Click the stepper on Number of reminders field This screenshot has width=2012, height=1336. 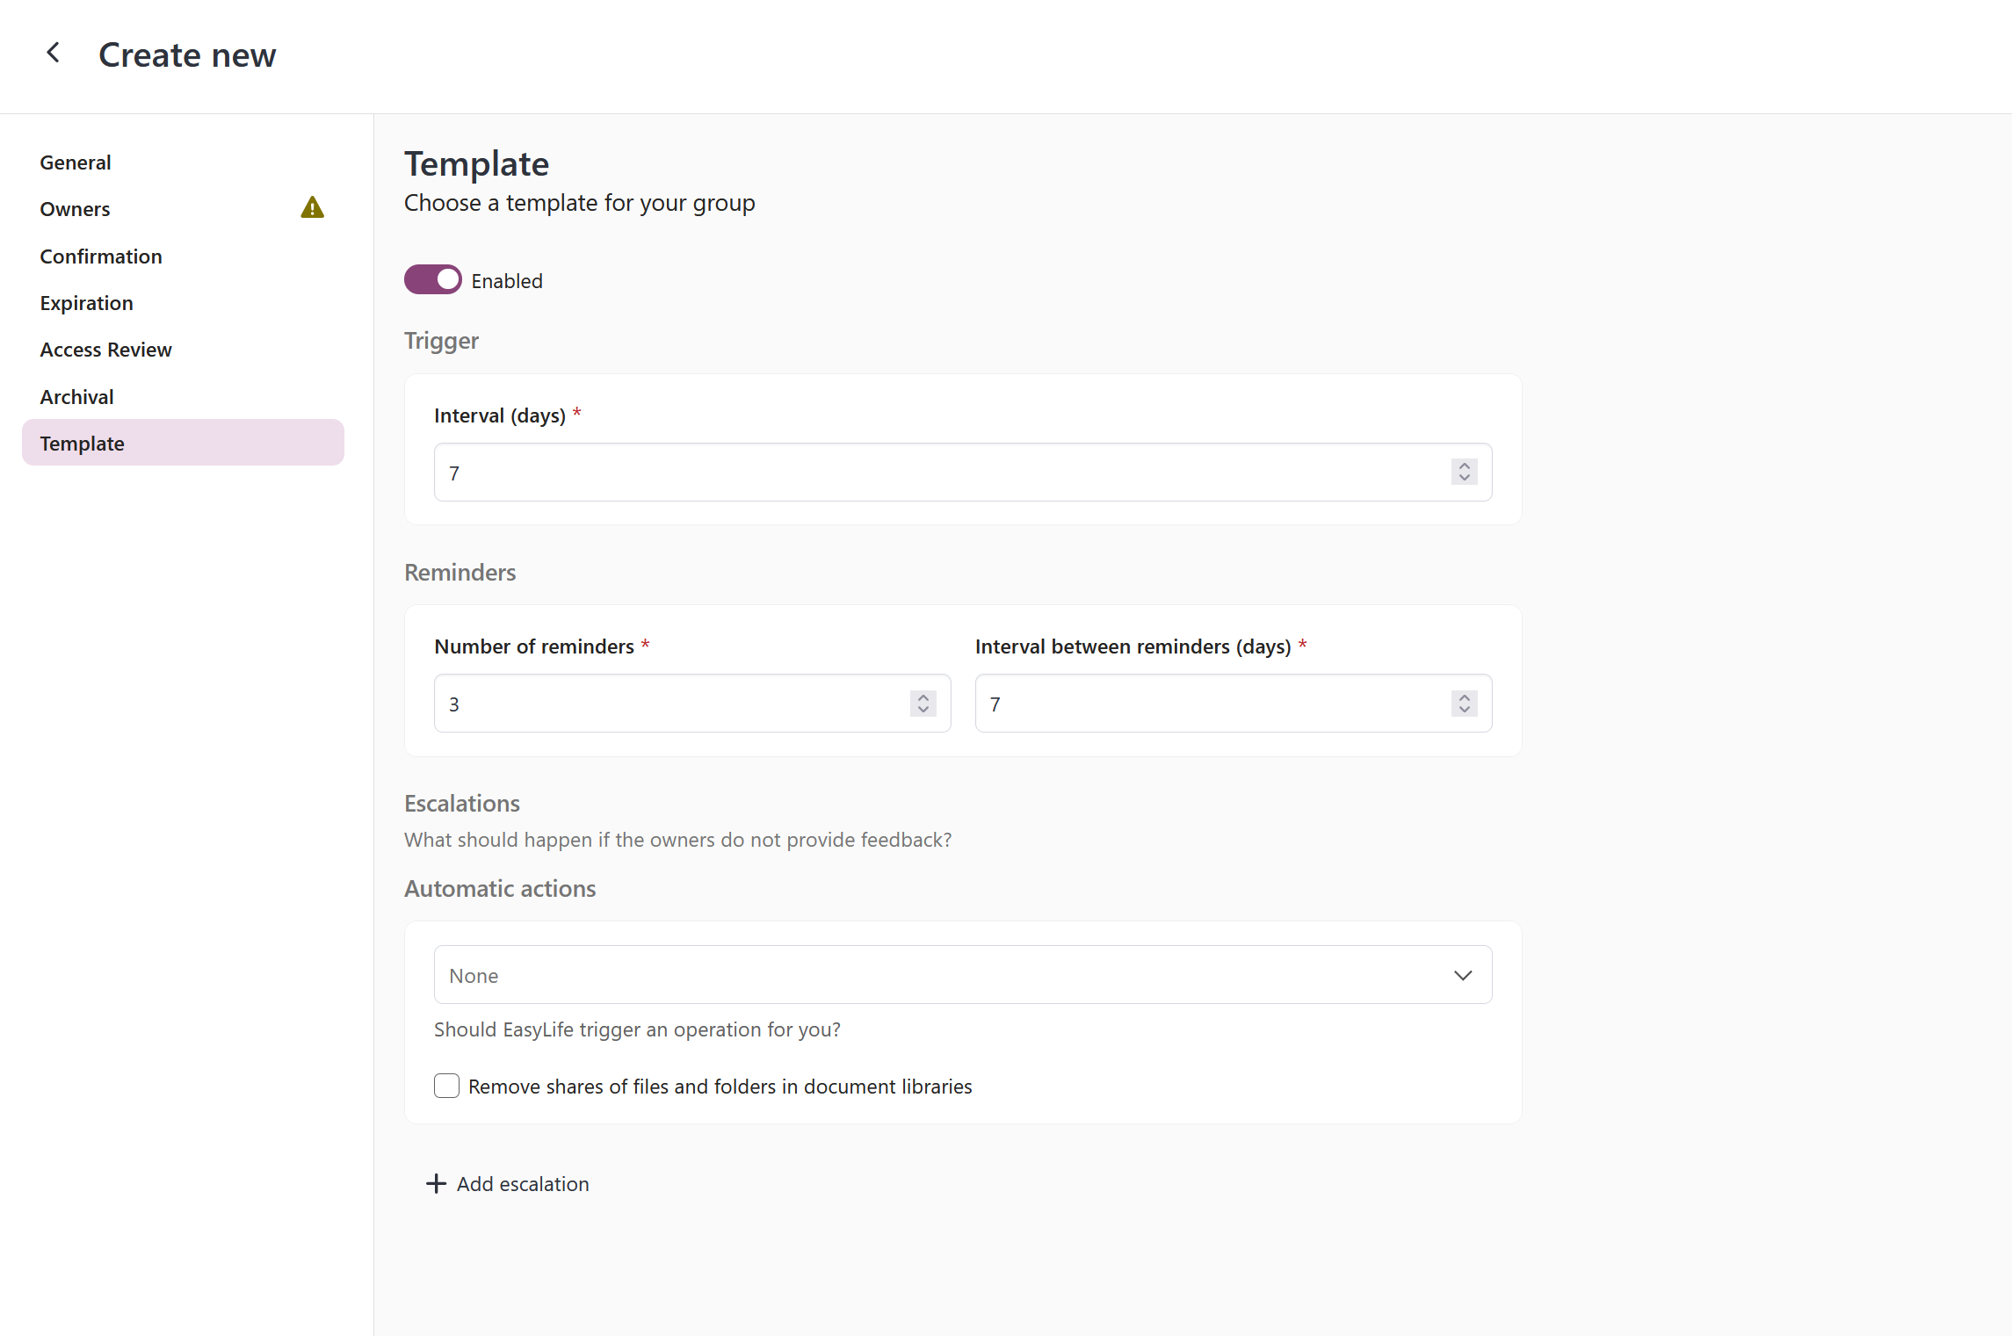tap(922, 703)
